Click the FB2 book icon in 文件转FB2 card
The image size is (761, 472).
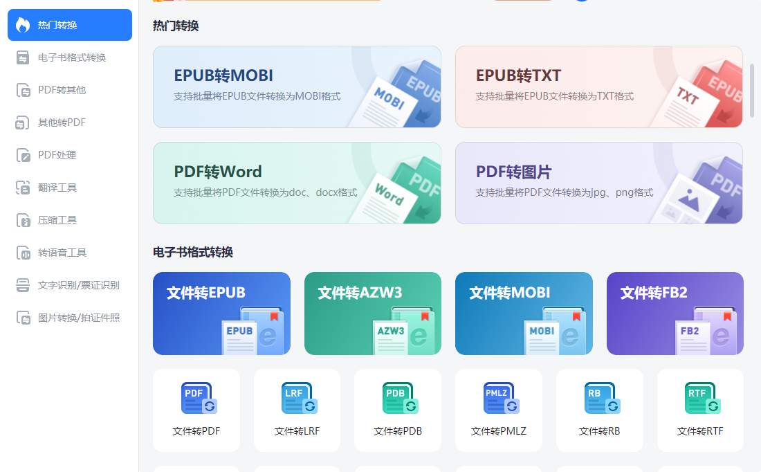click(x=706, y=330)
